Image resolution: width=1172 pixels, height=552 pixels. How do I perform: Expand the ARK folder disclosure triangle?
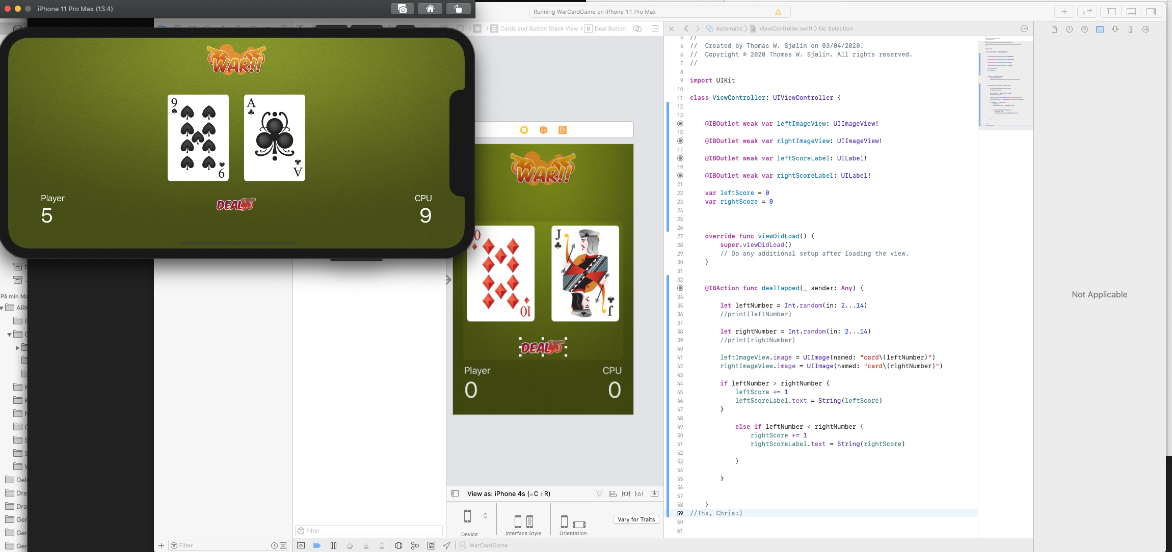pos(2,308)
